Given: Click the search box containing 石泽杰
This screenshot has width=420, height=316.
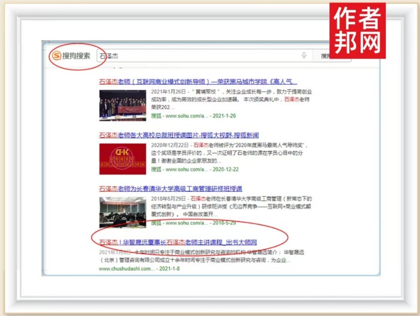Looking at the screenshot, I should (198, 56).
